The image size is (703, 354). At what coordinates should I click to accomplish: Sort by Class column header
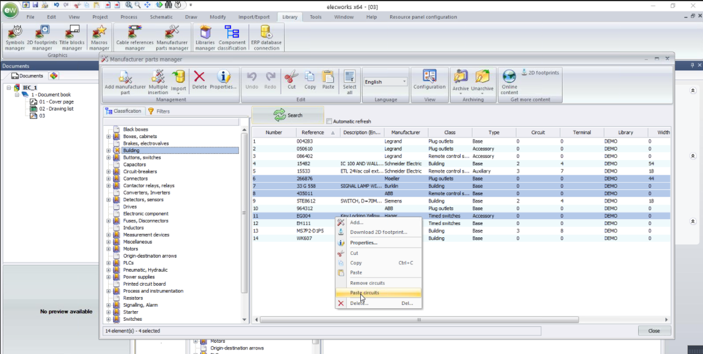click(x=449, y=132)
